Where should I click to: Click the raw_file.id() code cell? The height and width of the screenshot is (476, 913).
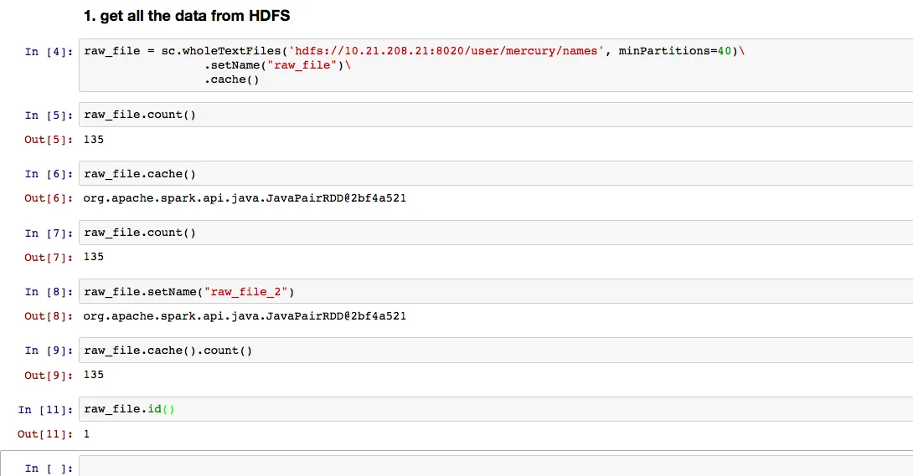tap(494, 409)
